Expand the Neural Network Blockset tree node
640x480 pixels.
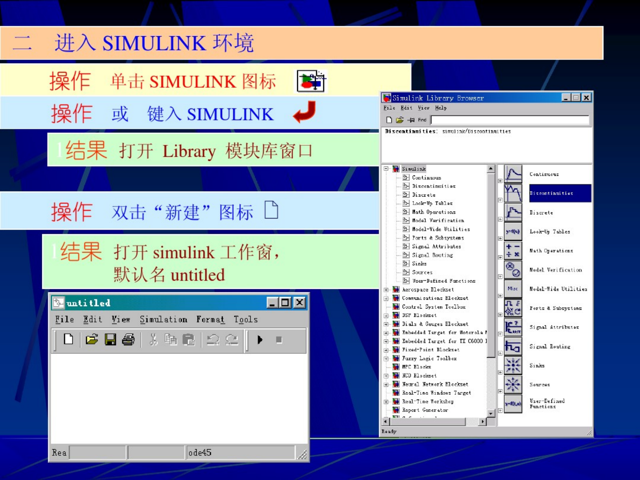click(386, 384)
